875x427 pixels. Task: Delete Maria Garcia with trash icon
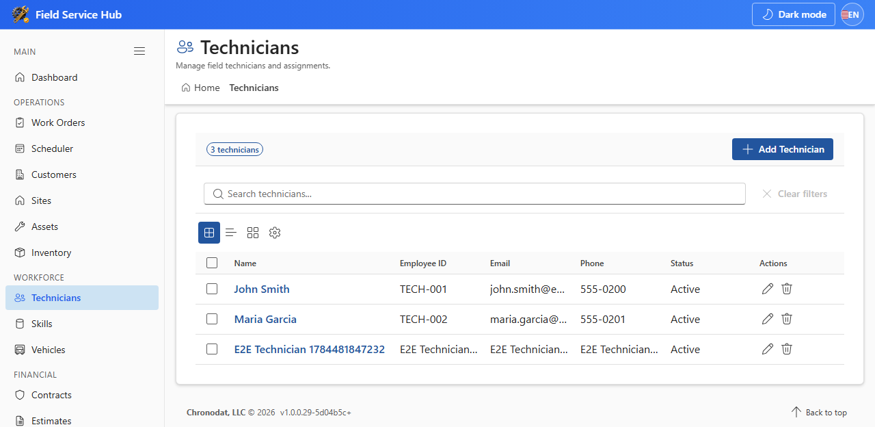click(787, 319)
